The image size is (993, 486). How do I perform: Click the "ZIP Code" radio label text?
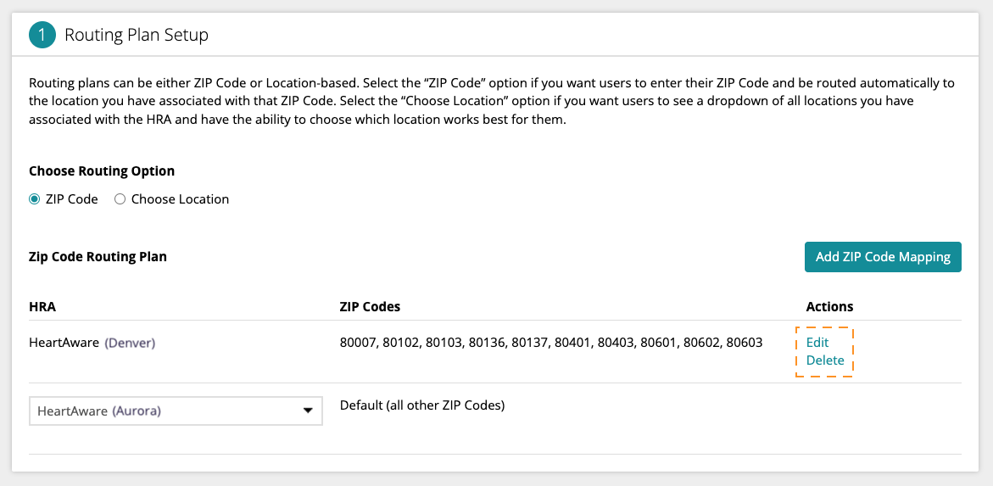(71, 199)
